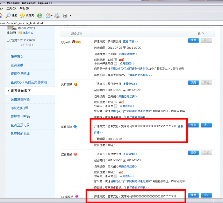Open the 工具 menu
The image size is (223, 203).
11,8
